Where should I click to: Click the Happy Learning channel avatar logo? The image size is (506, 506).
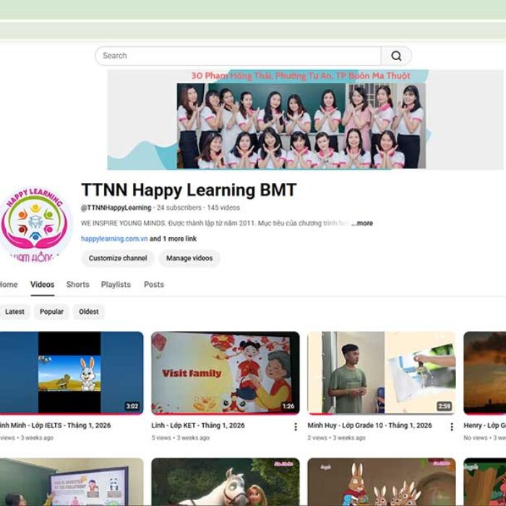[35, 223]
